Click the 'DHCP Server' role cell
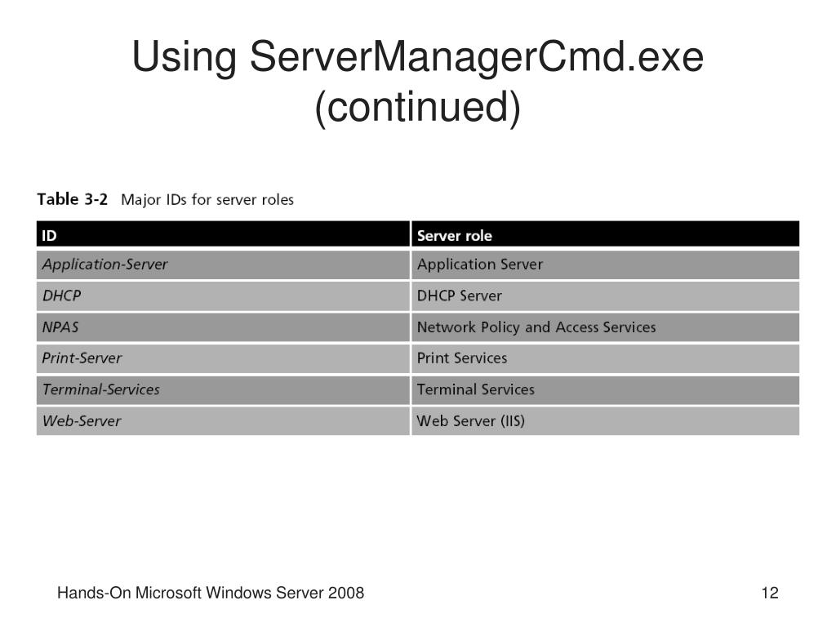 [605, 296]
